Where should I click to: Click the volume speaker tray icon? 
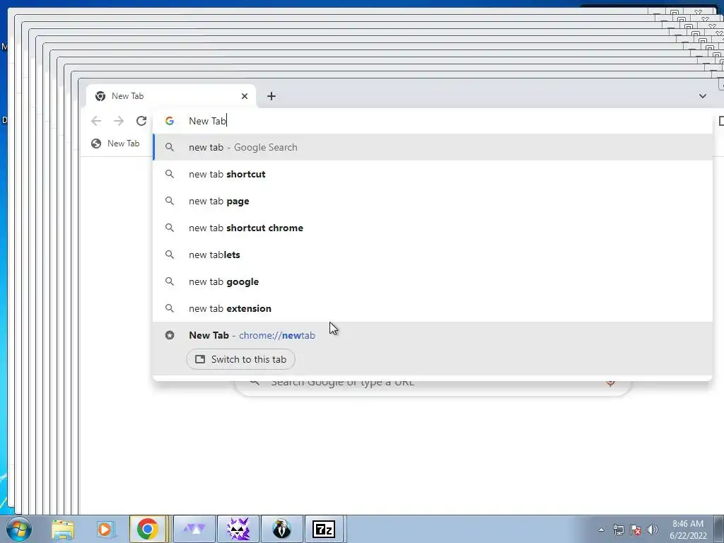coord(653,530)
